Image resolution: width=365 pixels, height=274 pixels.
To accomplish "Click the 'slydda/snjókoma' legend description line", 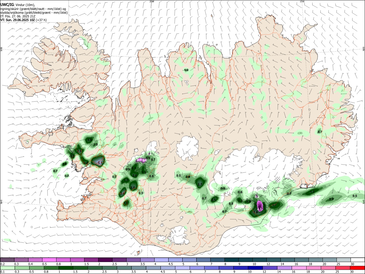I will [34, 13].
